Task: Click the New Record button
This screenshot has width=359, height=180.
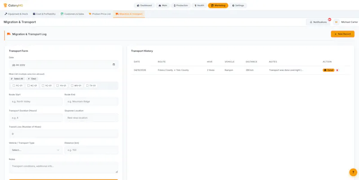Action: (342, 34)
